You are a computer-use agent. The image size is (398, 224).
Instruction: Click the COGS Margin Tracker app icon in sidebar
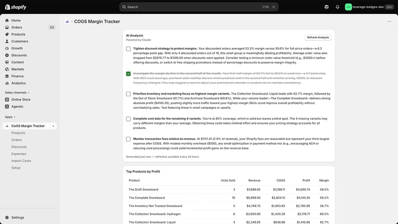(x=7, y=126)
